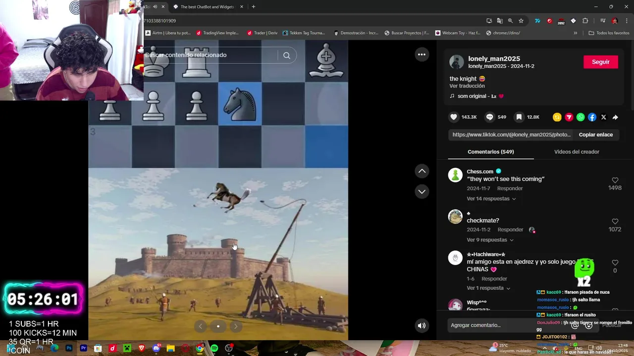Image resolution: width=634 pixels, height=356 pixels.
Task: Click the photo slideshow position dot
Action: (x=218, y=326)
